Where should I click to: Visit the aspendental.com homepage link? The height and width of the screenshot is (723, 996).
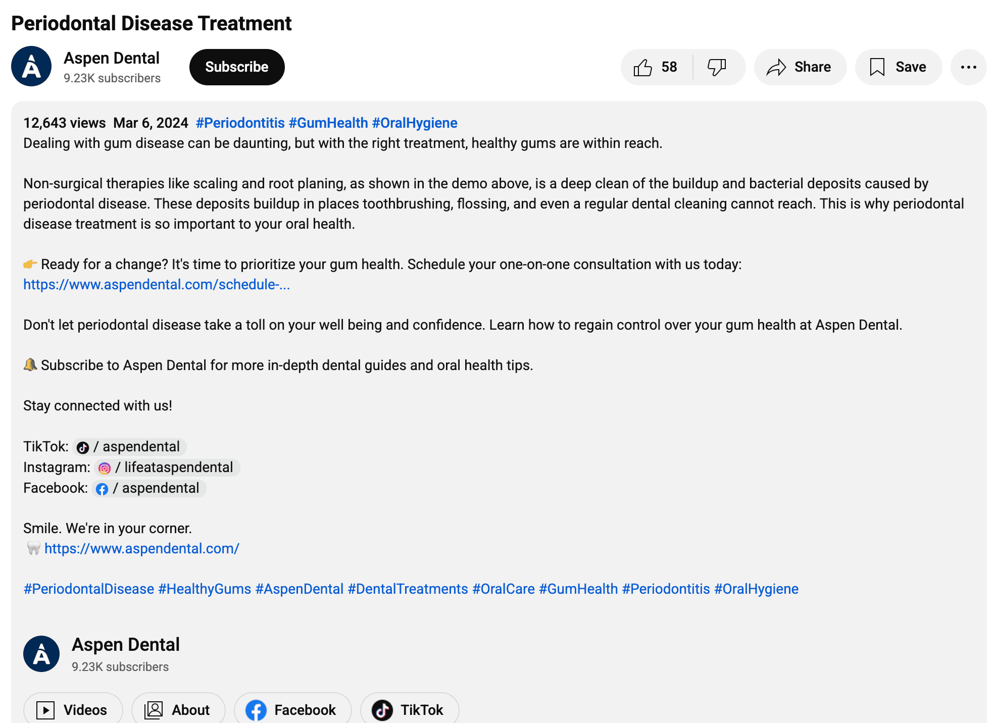tap(141, 549)
